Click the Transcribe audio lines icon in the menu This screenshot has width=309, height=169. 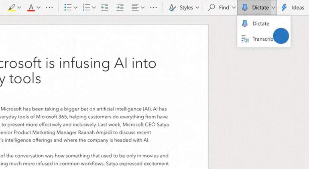(x=245, y=39)
